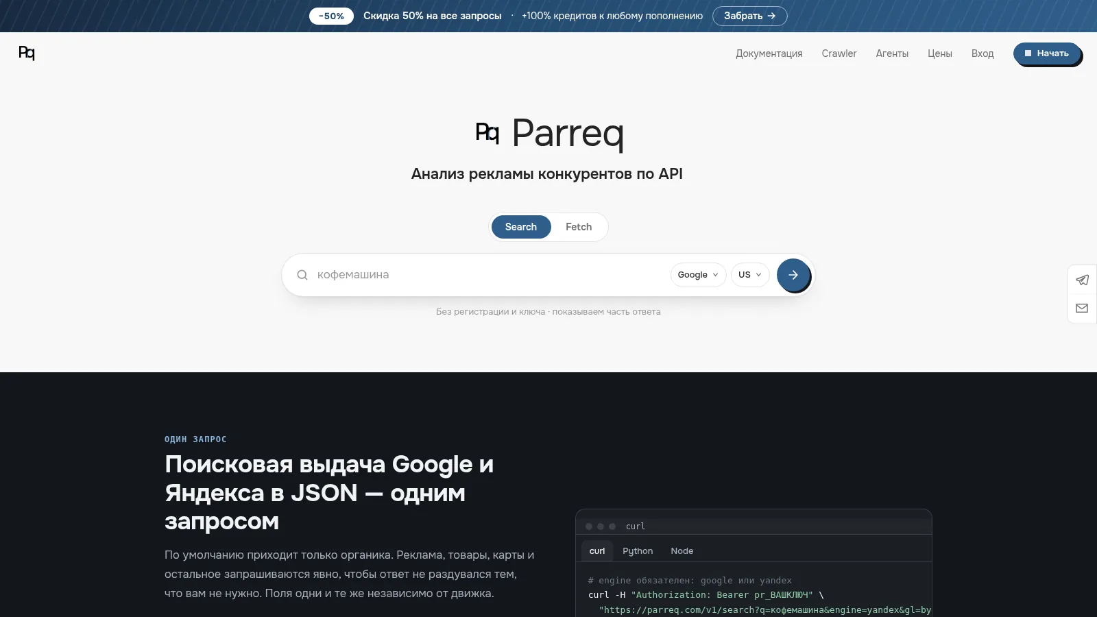Screen dimensions: 1097x617
Task: Click the engine обязателен code comment
Action: point(690,581)
